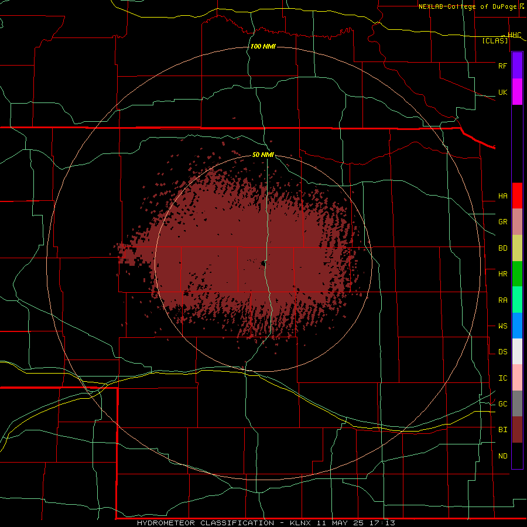Click the '11 MAY 25' date text
The width and height of the screenshot is (527, 527).
coord(340,523)
